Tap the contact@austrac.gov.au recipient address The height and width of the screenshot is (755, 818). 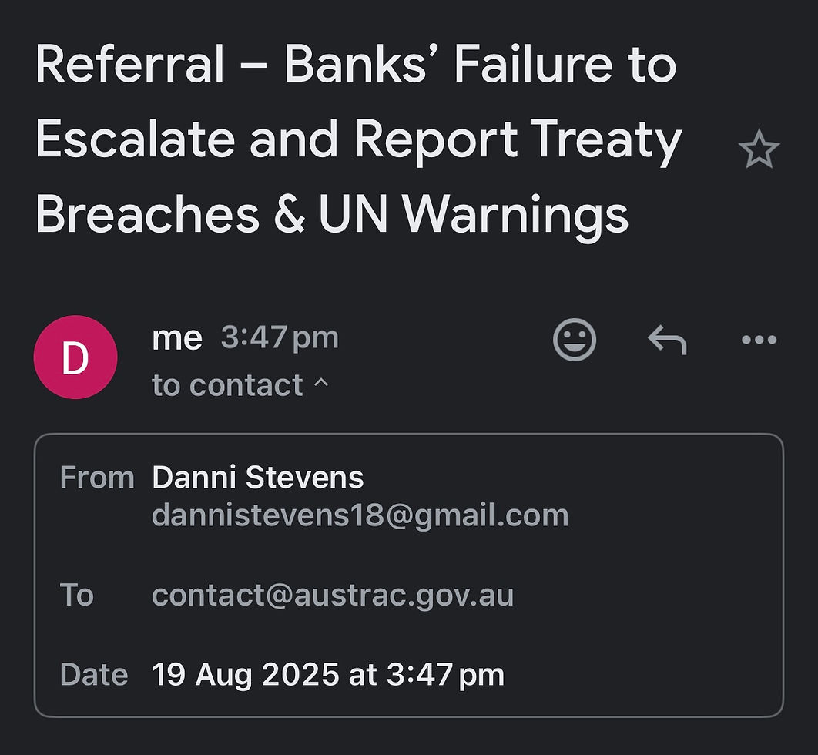click(333, 595)
